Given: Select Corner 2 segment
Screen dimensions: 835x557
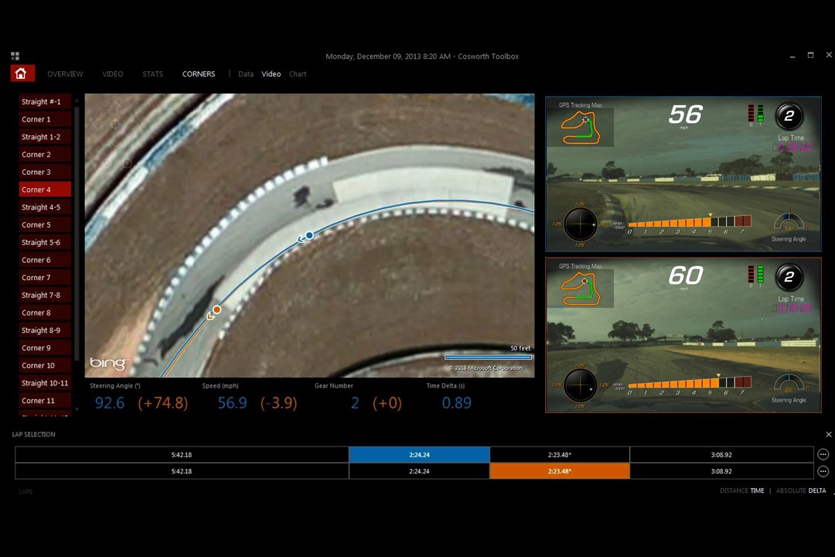Looking at the screenshot, I should tap(46, 154).
